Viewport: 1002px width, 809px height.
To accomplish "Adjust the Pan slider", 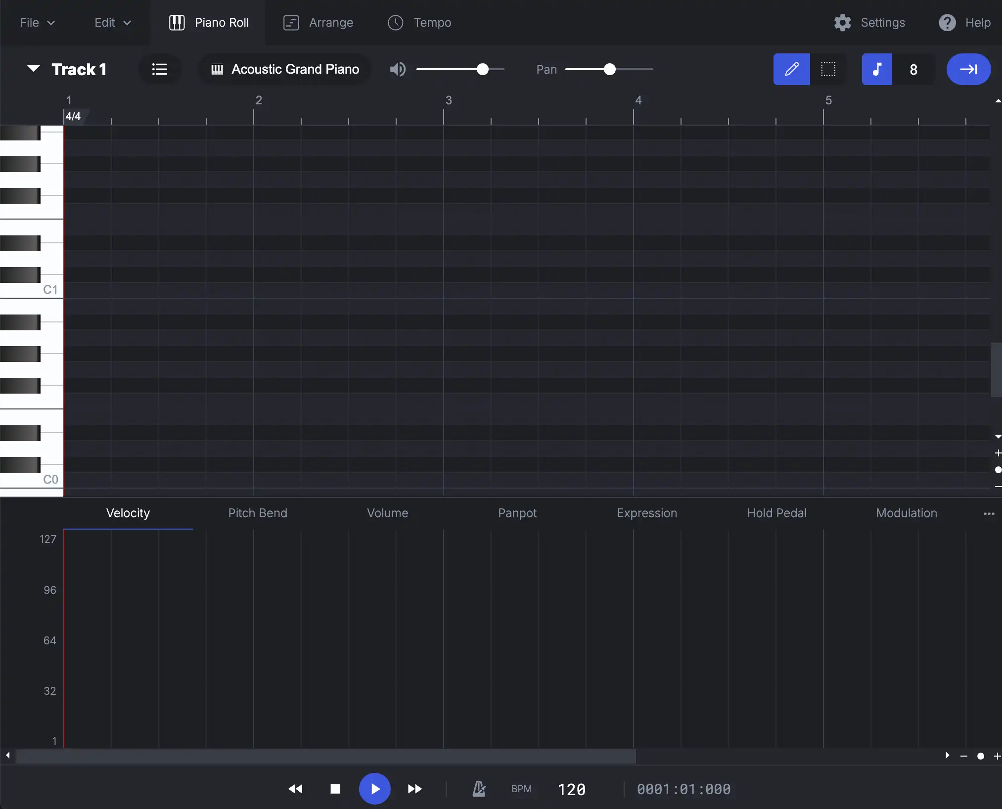I will pyautogui.click(x=609, y=69).
